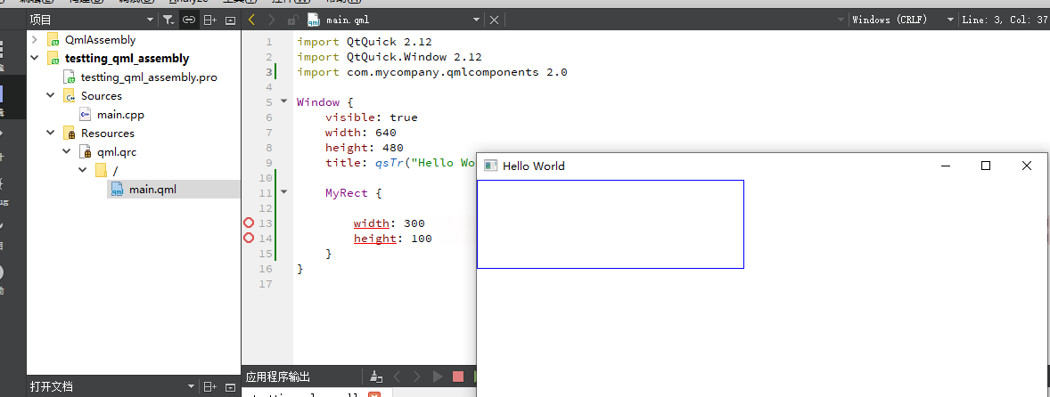
Task: Click the 应用程序输出 pane title
Action: 278,377
